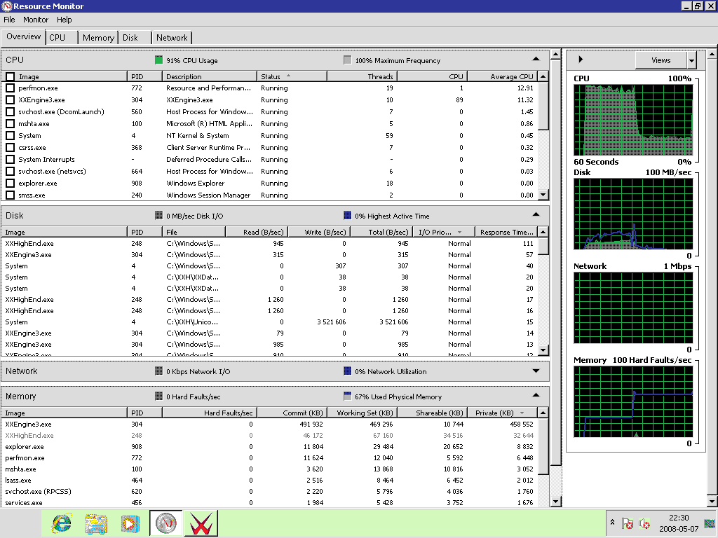Click the Resource Monitor taskbar button
Screen dimensions: 718x538
pyautogui.click(x=165, y=523)
